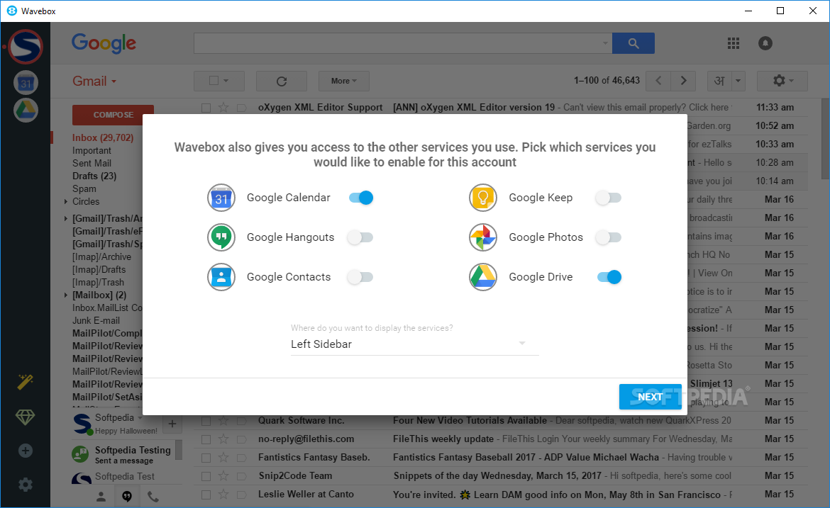Open the Softpedia account in Wavebox sidebar
This screenshot has height=508, width=830.
[x=26, y=47]
